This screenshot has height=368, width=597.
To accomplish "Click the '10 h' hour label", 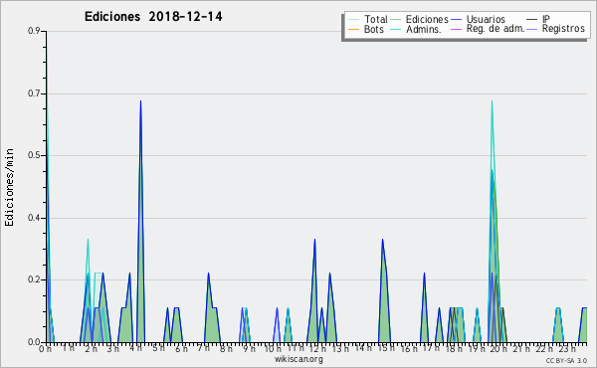I will [273, 349].
